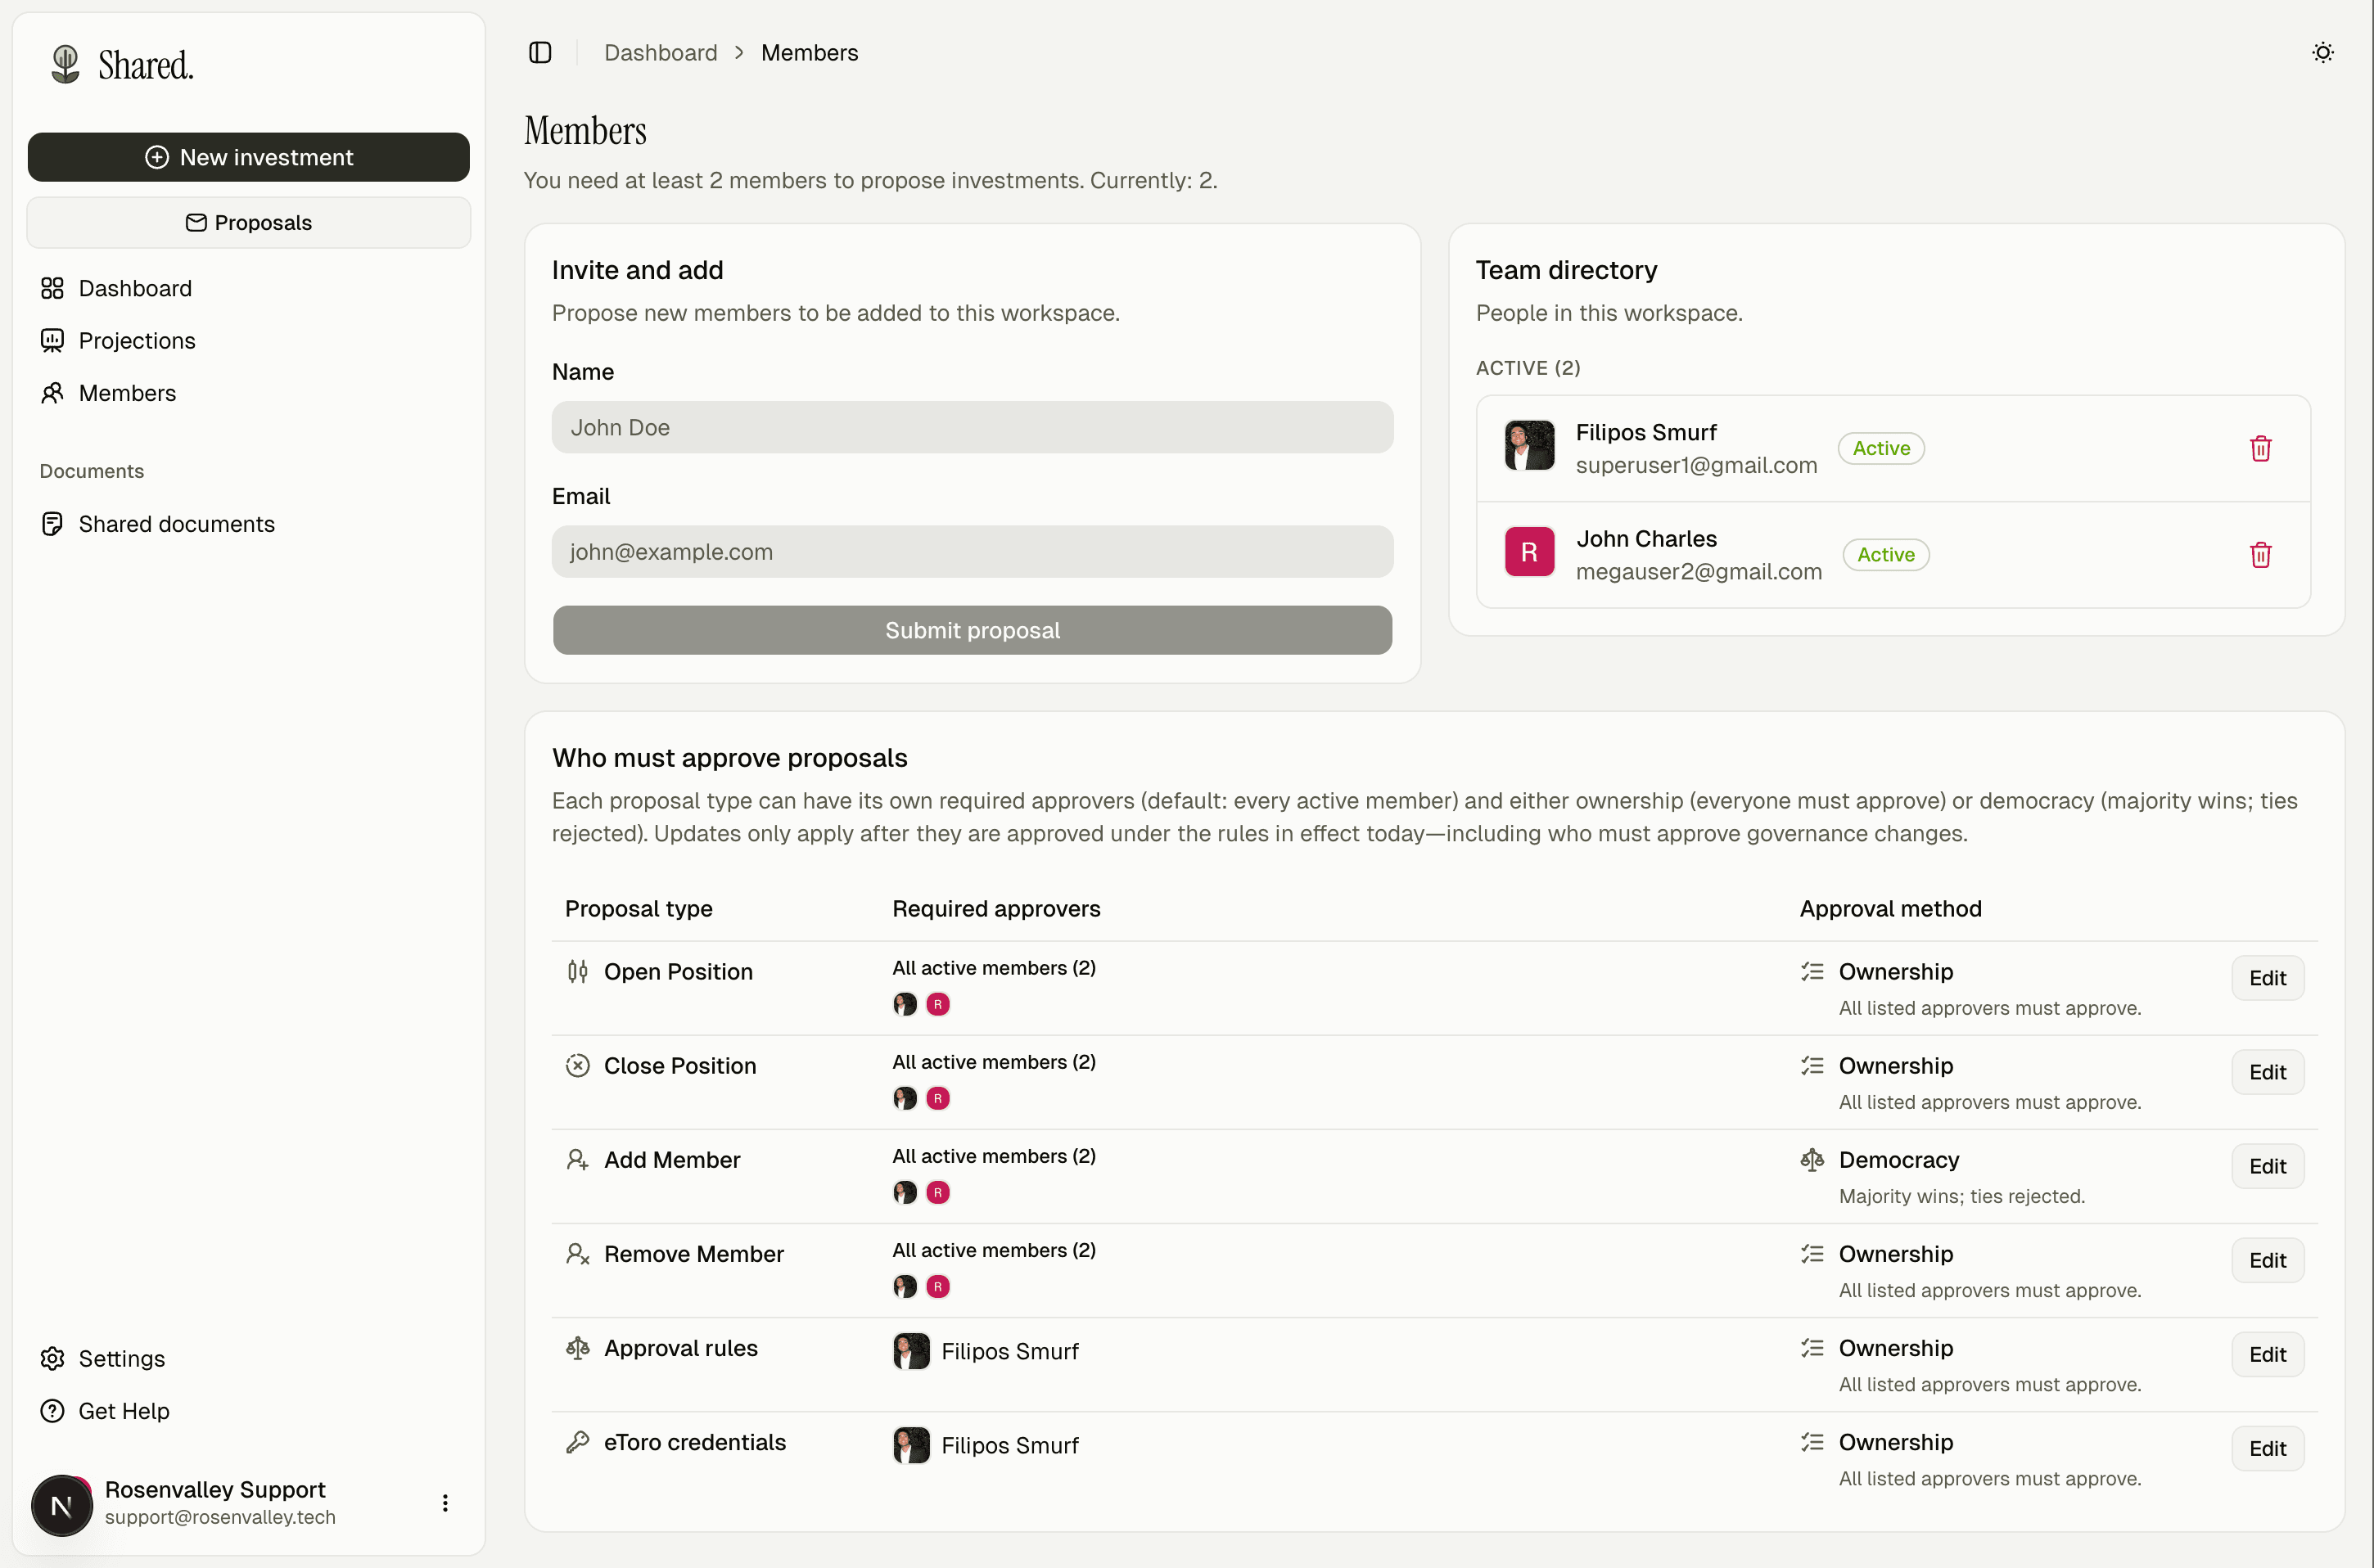Click Dashboard breadcrumb link

click(660, 52)
